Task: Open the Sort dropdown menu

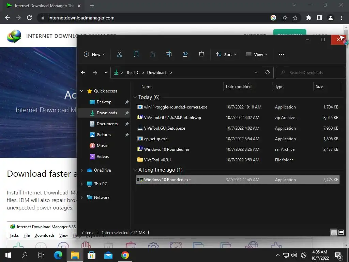Action: point(226,54)
